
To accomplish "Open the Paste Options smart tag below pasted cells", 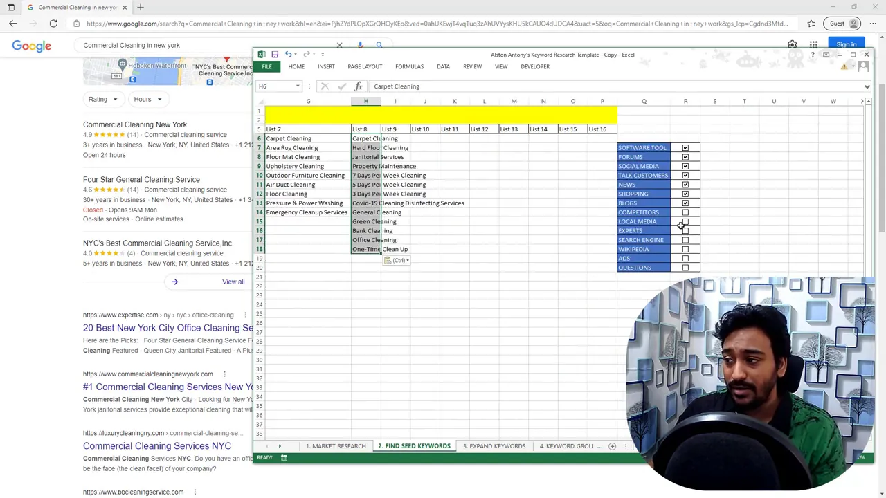I will click(x=397, y=260).
